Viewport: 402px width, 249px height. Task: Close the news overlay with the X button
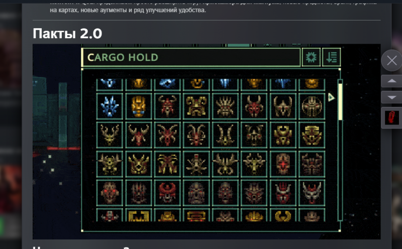[391, 60]
